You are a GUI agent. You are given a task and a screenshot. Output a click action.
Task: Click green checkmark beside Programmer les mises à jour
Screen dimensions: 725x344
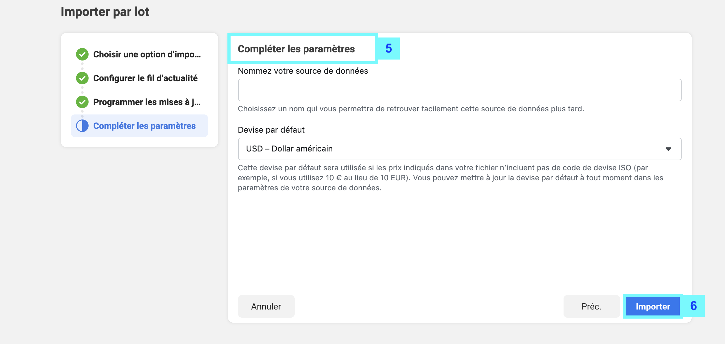[x=82, y=102]
